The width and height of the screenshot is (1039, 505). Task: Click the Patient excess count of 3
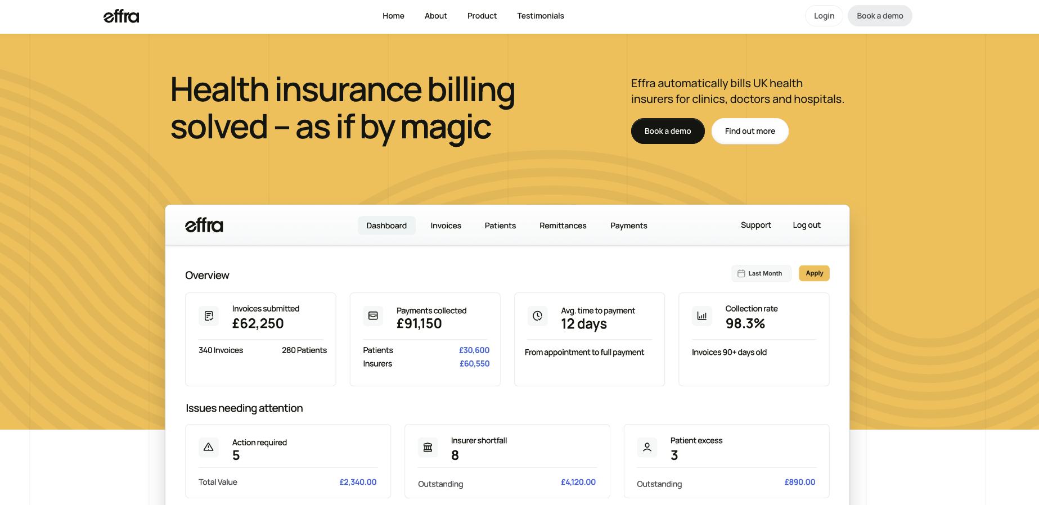point(674,456)
